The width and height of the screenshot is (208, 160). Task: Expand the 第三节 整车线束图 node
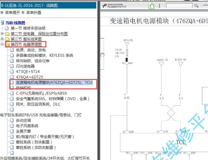point(2,39)
